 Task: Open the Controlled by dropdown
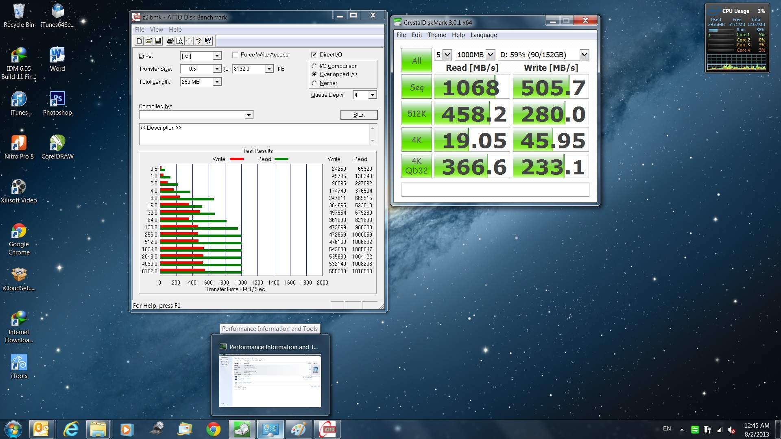coord(249,115)
